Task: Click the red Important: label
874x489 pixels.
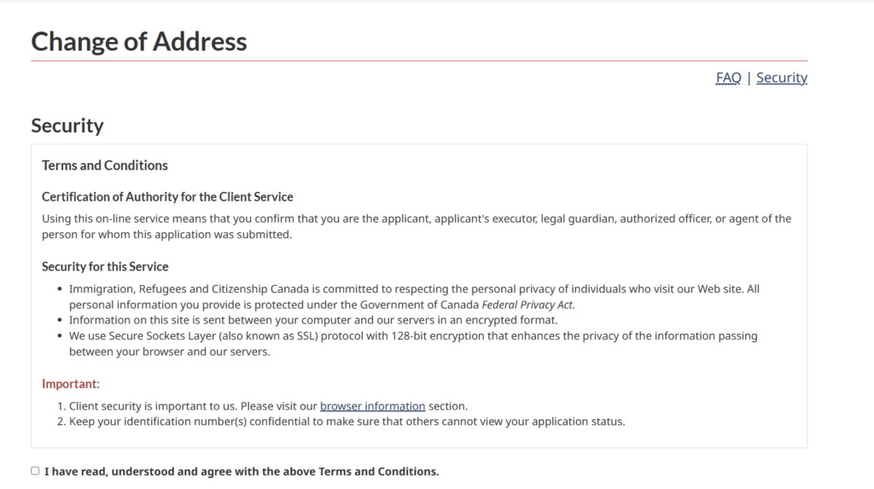Action: [x=71, y=384]
